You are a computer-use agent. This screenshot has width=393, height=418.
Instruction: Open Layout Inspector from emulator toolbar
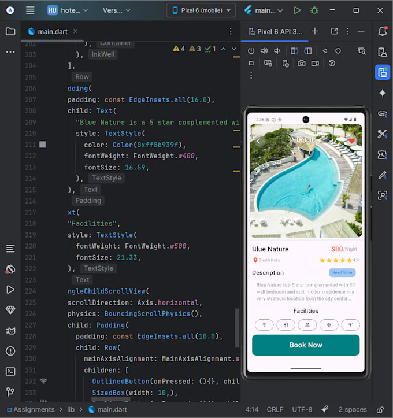pos(362,51)
